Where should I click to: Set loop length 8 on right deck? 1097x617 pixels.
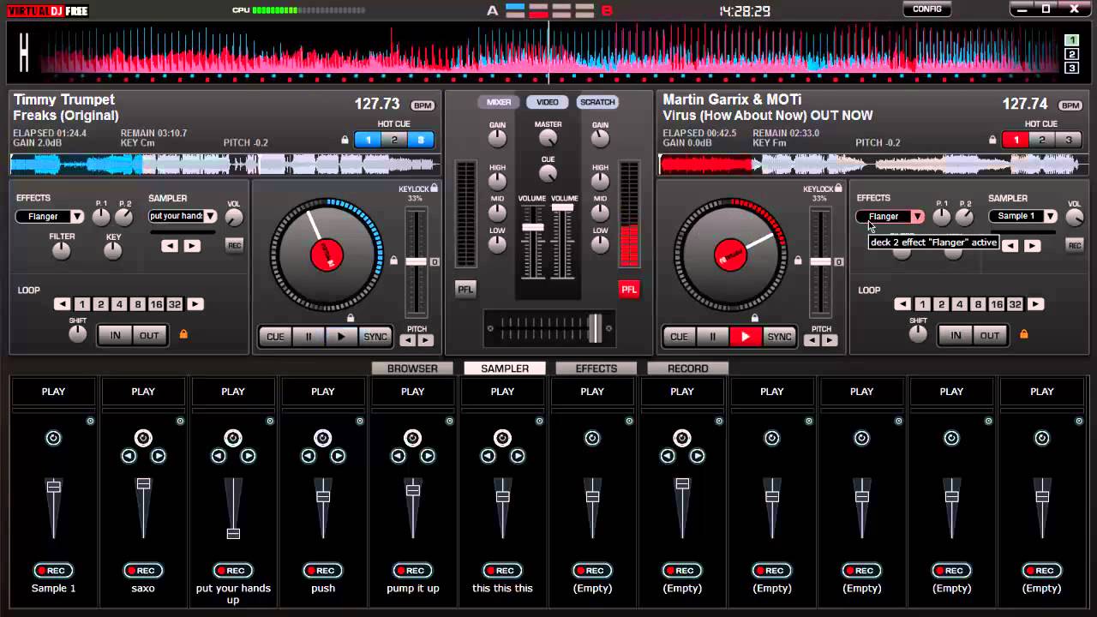tap(978, 304)
